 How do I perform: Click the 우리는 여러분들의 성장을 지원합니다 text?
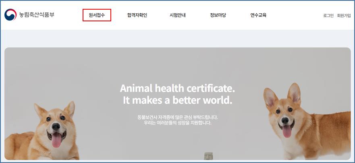(x=177, y=124)
